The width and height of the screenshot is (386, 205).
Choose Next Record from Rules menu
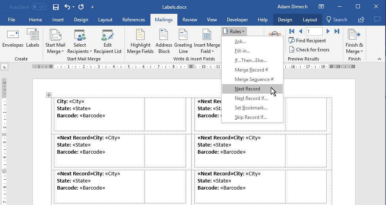click(247, 89)
